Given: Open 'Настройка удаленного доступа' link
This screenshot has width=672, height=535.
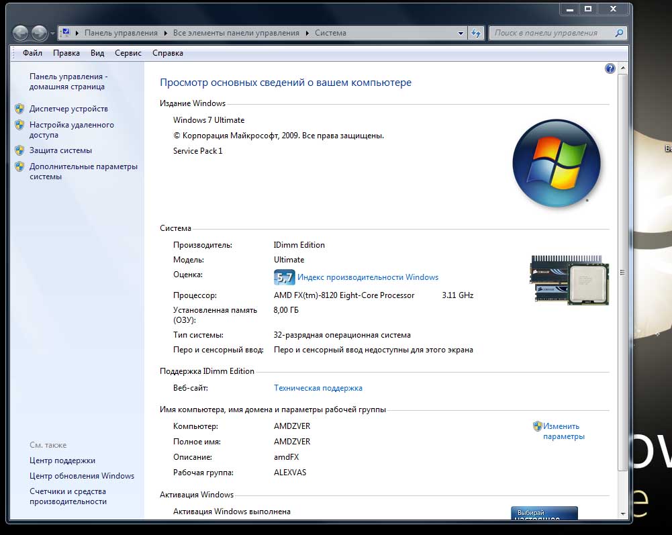Looking at the screenshot, I should click(x=72, y=130).
